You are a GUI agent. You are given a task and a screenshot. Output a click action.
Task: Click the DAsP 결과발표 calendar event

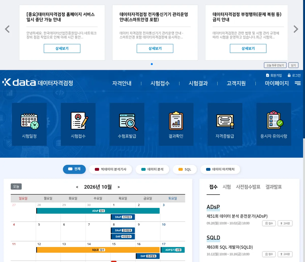tap(123, 230)
